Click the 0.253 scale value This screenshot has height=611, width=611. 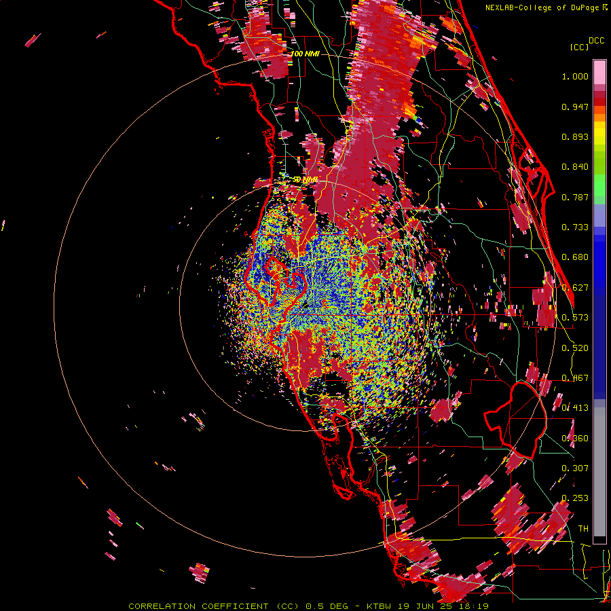[x=575, y=498]
